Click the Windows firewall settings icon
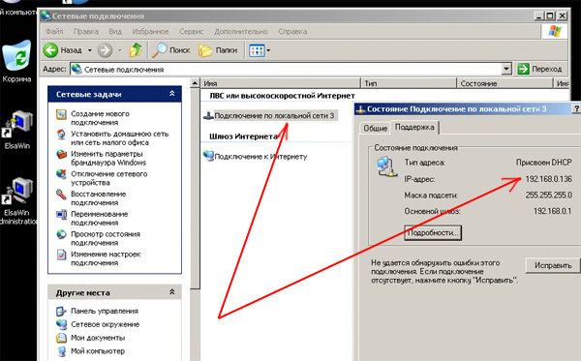581x361 pixels. pyautogui.click(x=61, y=154)
